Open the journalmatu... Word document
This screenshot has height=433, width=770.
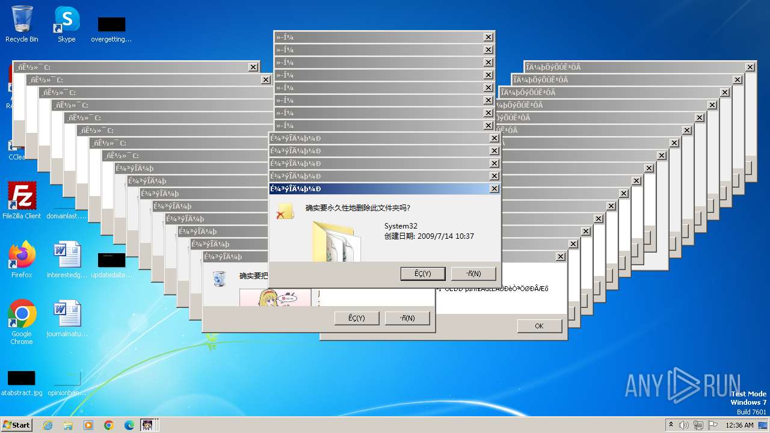click(67, 319)
